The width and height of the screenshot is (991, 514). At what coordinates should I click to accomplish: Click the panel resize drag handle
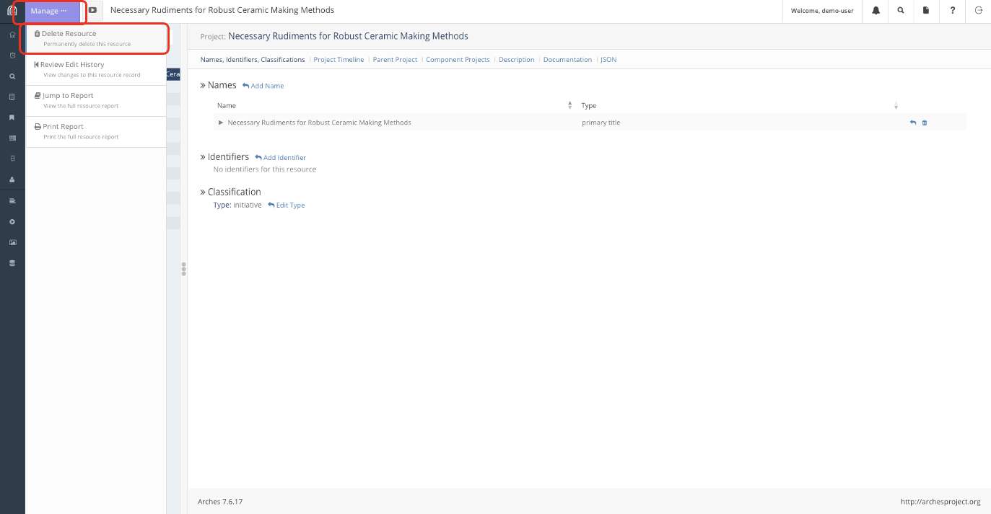(x=184, y=269)
